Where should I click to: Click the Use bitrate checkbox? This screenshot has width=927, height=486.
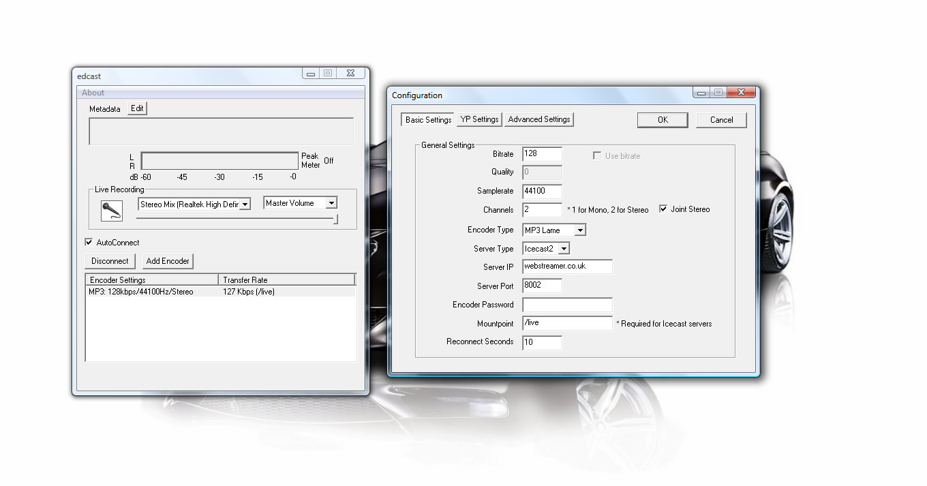[x=598, y=156]
